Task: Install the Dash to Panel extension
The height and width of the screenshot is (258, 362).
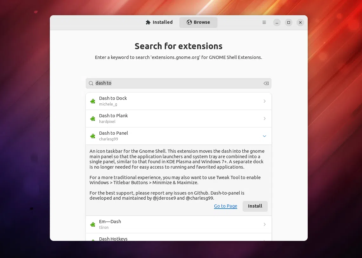Action: (255, 206)
